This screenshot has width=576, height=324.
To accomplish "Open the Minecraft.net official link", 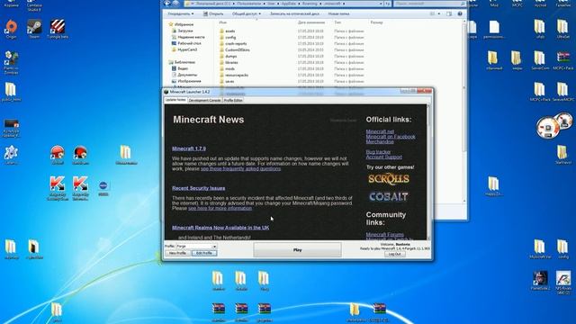I will (380, 131).
